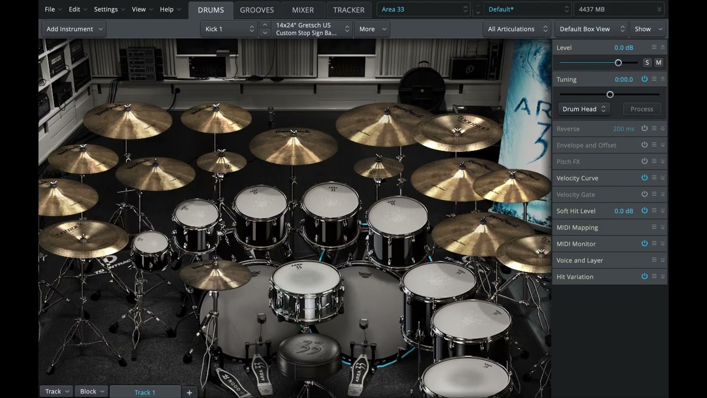Open the View menu
707x398 pixels.
(142, 9)
